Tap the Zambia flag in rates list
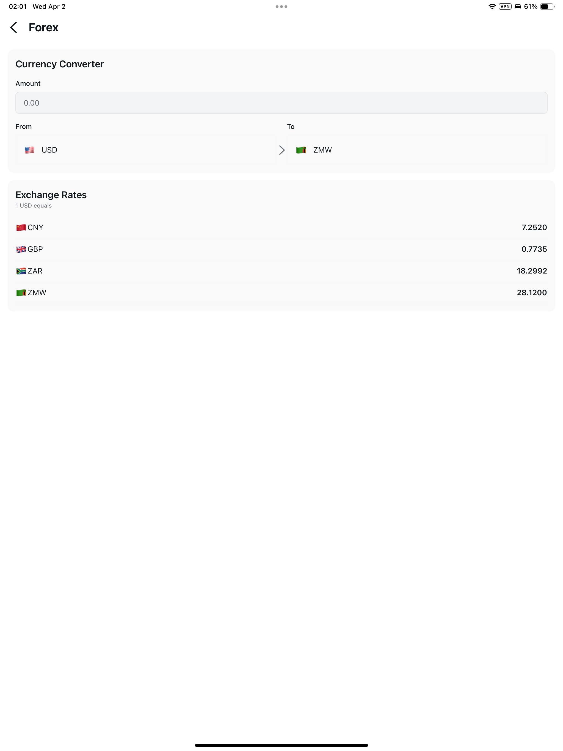This screenshot has height=751, width=563. 21,293
